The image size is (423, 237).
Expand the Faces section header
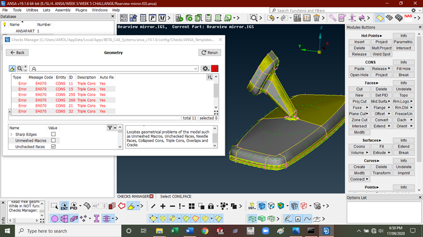coord(371,83)
